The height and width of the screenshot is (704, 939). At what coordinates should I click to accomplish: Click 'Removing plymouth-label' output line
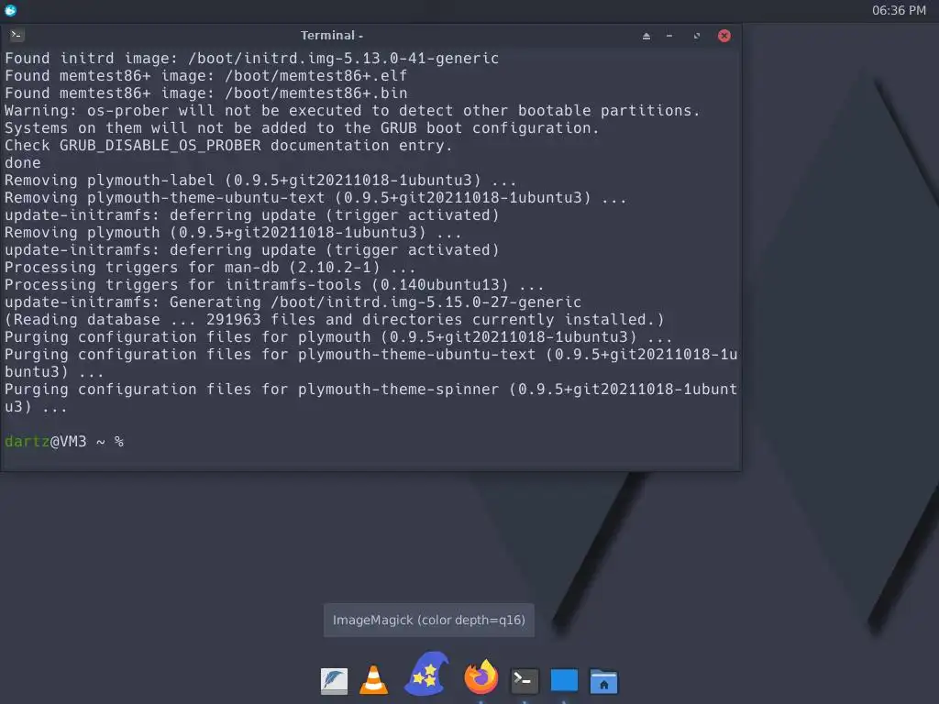[x=260, y=181]
